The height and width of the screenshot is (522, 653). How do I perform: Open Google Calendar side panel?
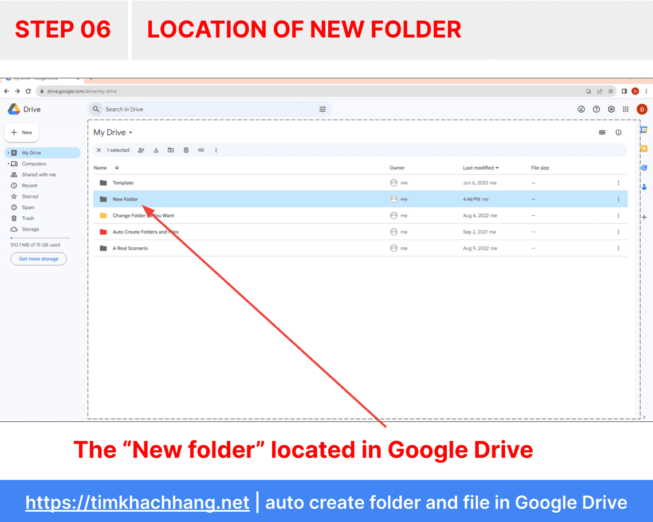point(643,130)
